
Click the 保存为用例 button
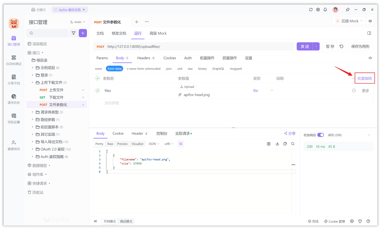point(360,46)
